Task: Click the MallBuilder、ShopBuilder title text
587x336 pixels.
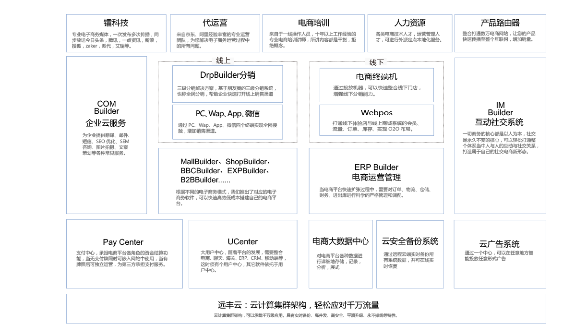Action: [226, 171]
